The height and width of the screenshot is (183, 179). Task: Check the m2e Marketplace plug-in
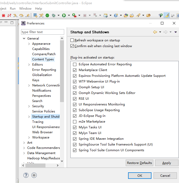(75, 122)
